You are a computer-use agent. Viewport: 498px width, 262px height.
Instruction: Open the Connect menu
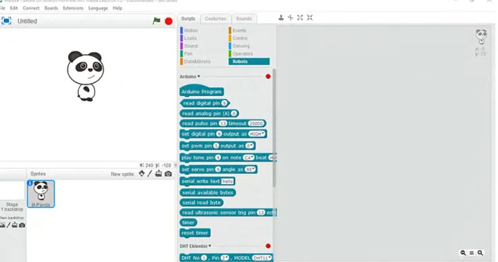pos(31,8)
